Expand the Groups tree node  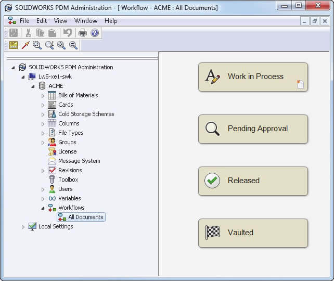coord(43,143)
